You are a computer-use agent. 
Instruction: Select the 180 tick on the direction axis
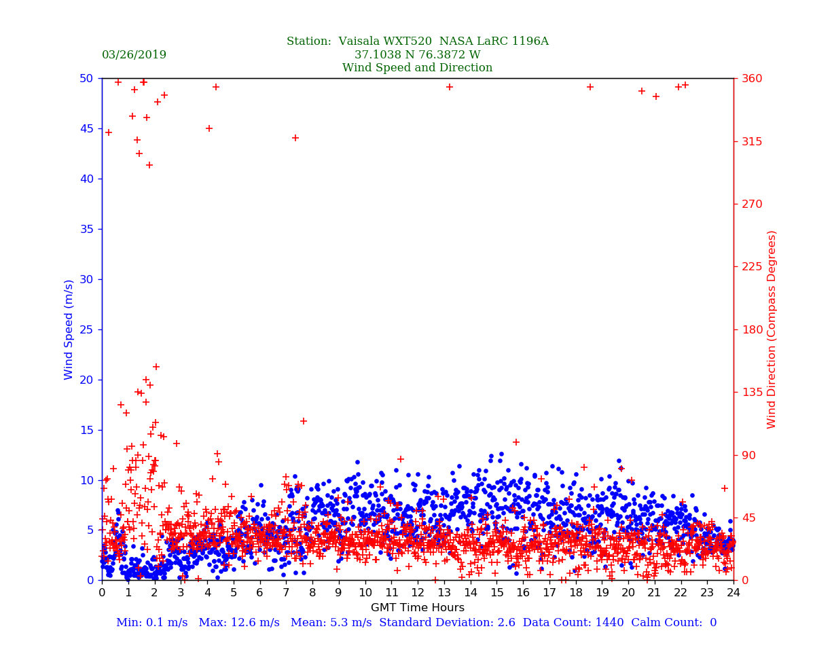click(x=750, y=329)
